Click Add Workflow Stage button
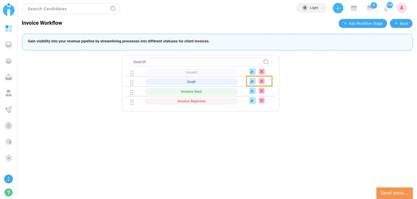 coord(363,23)
